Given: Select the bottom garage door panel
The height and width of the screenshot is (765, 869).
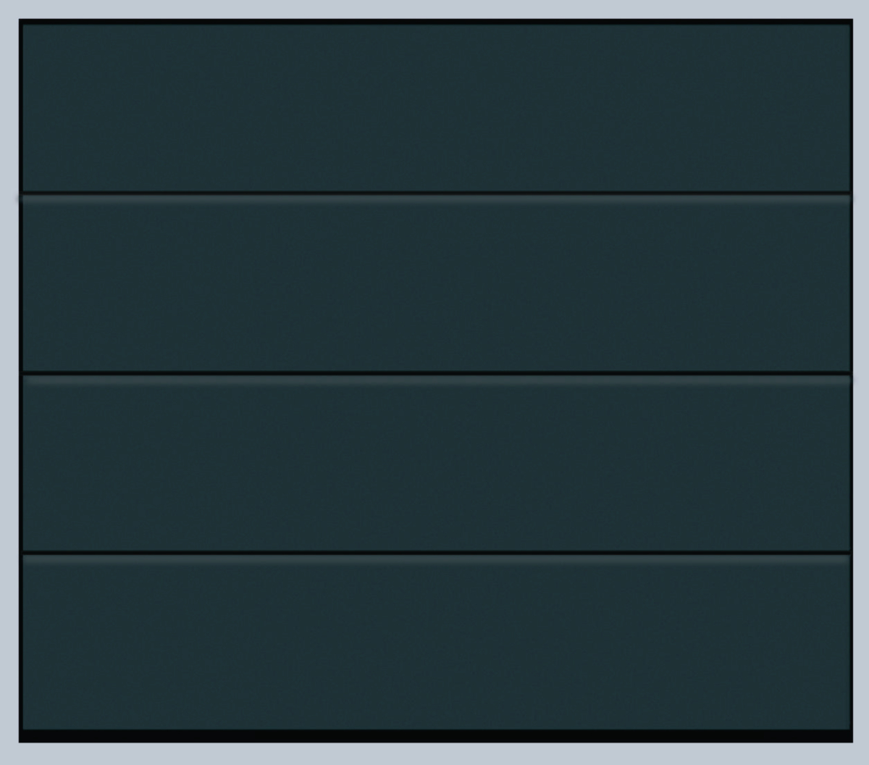Looking at the screenshot, I should [x=436, y=642].
